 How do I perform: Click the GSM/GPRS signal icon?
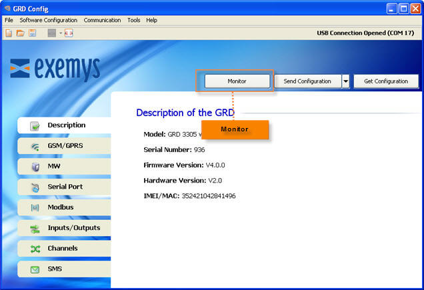[x=35, y=147]
